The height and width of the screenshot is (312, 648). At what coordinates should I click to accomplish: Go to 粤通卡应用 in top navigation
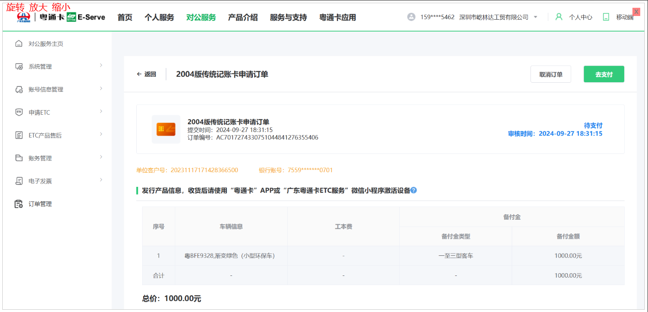(337, 17)
